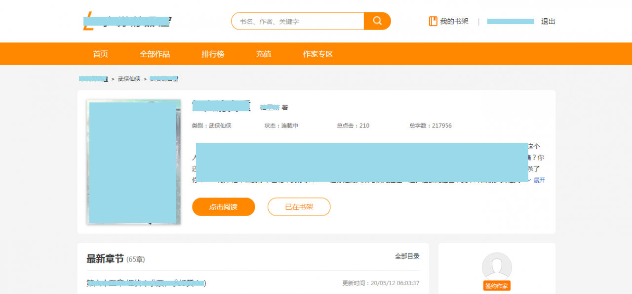Click the 签约作家 badge under avatar
The image size is (632, 294).
497,286
